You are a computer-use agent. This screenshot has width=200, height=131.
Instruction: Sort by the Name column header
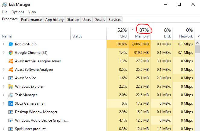35,33
